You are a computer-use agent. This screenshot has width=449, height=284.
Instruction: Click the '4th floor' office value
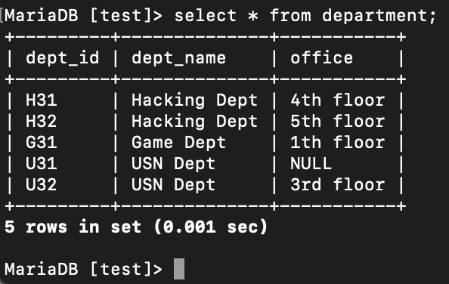tap(338, 100)
